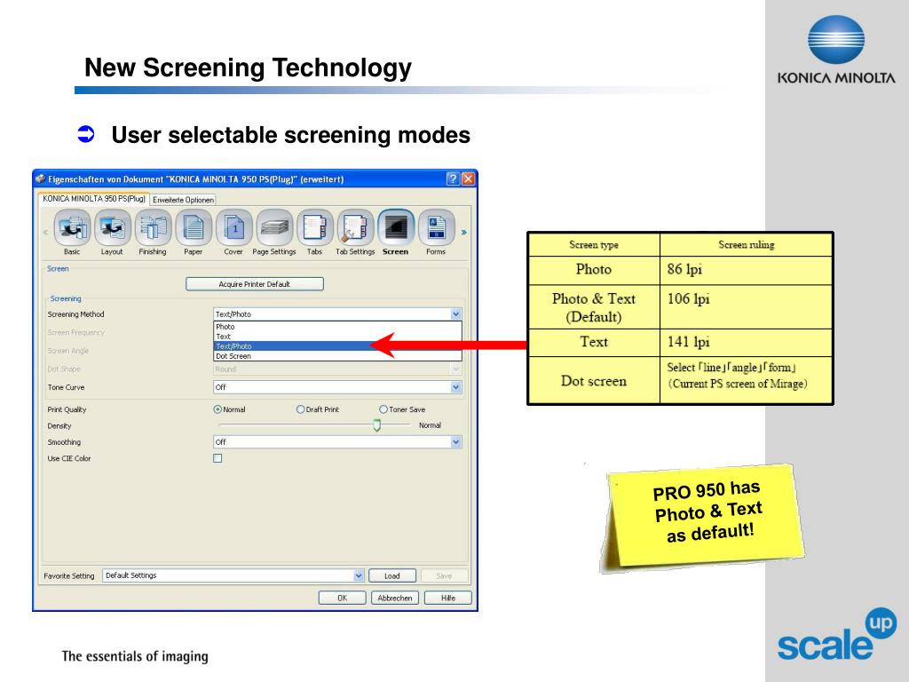Open the Page Settings icon

click(x=274, y=233)
